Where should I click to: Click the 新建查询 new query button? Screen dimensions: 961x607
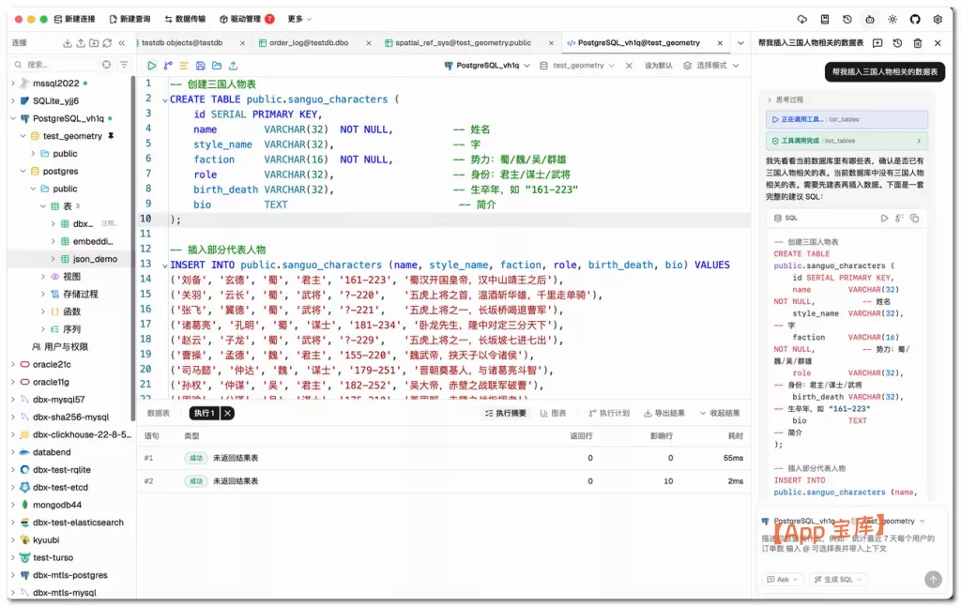click(130, 19)
